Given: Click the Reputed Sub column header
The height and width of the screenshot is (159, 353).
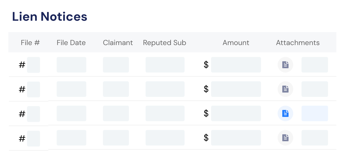Looking at the screenshot, I should click(165, 43).
